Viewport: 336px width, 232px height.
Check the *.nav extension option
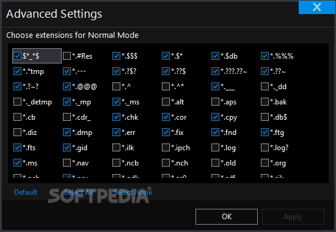tap(67, 163)
